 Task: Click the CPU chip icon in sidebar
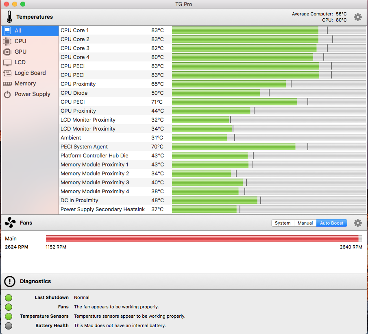pos(7,41)
